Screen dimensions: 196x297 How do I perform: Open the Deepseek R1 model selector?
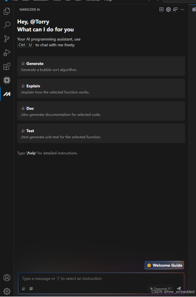point(160,288)
